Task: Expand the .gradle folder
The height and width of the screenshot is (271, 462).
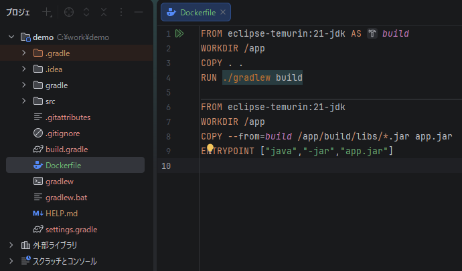Action: [24, 53]
